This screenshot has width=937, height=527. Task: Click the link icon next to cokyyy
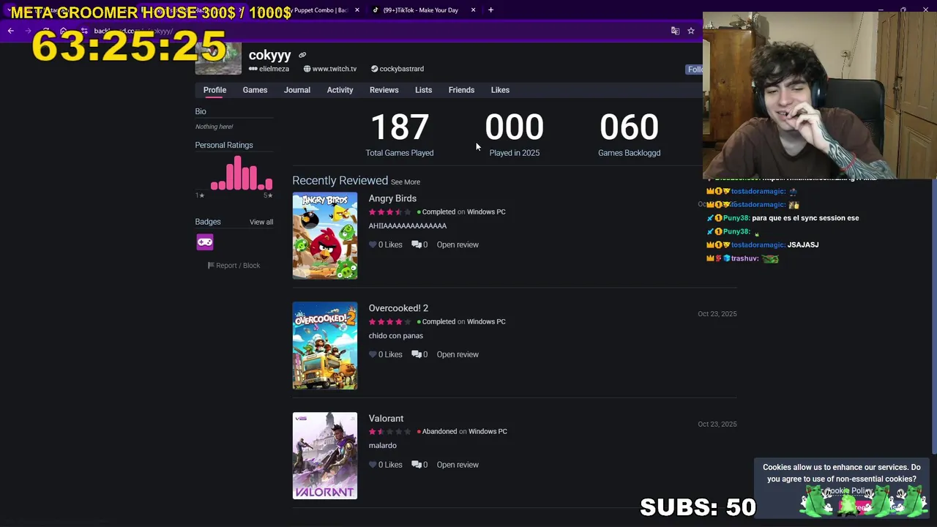pos(302,55)
